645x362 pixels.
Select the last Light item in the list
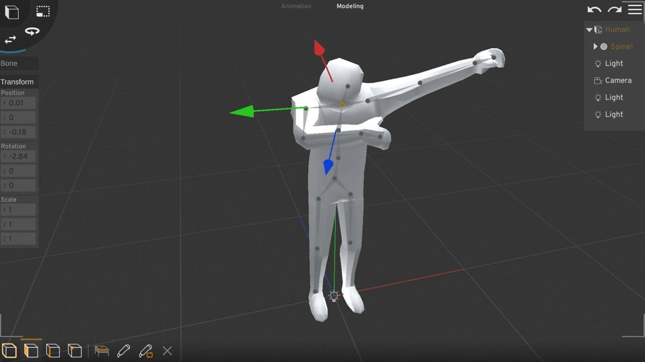(x=614, y=114)
